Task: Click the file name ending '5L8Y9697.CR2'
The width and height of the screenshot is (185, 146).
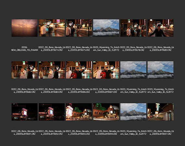Action: 160,133
